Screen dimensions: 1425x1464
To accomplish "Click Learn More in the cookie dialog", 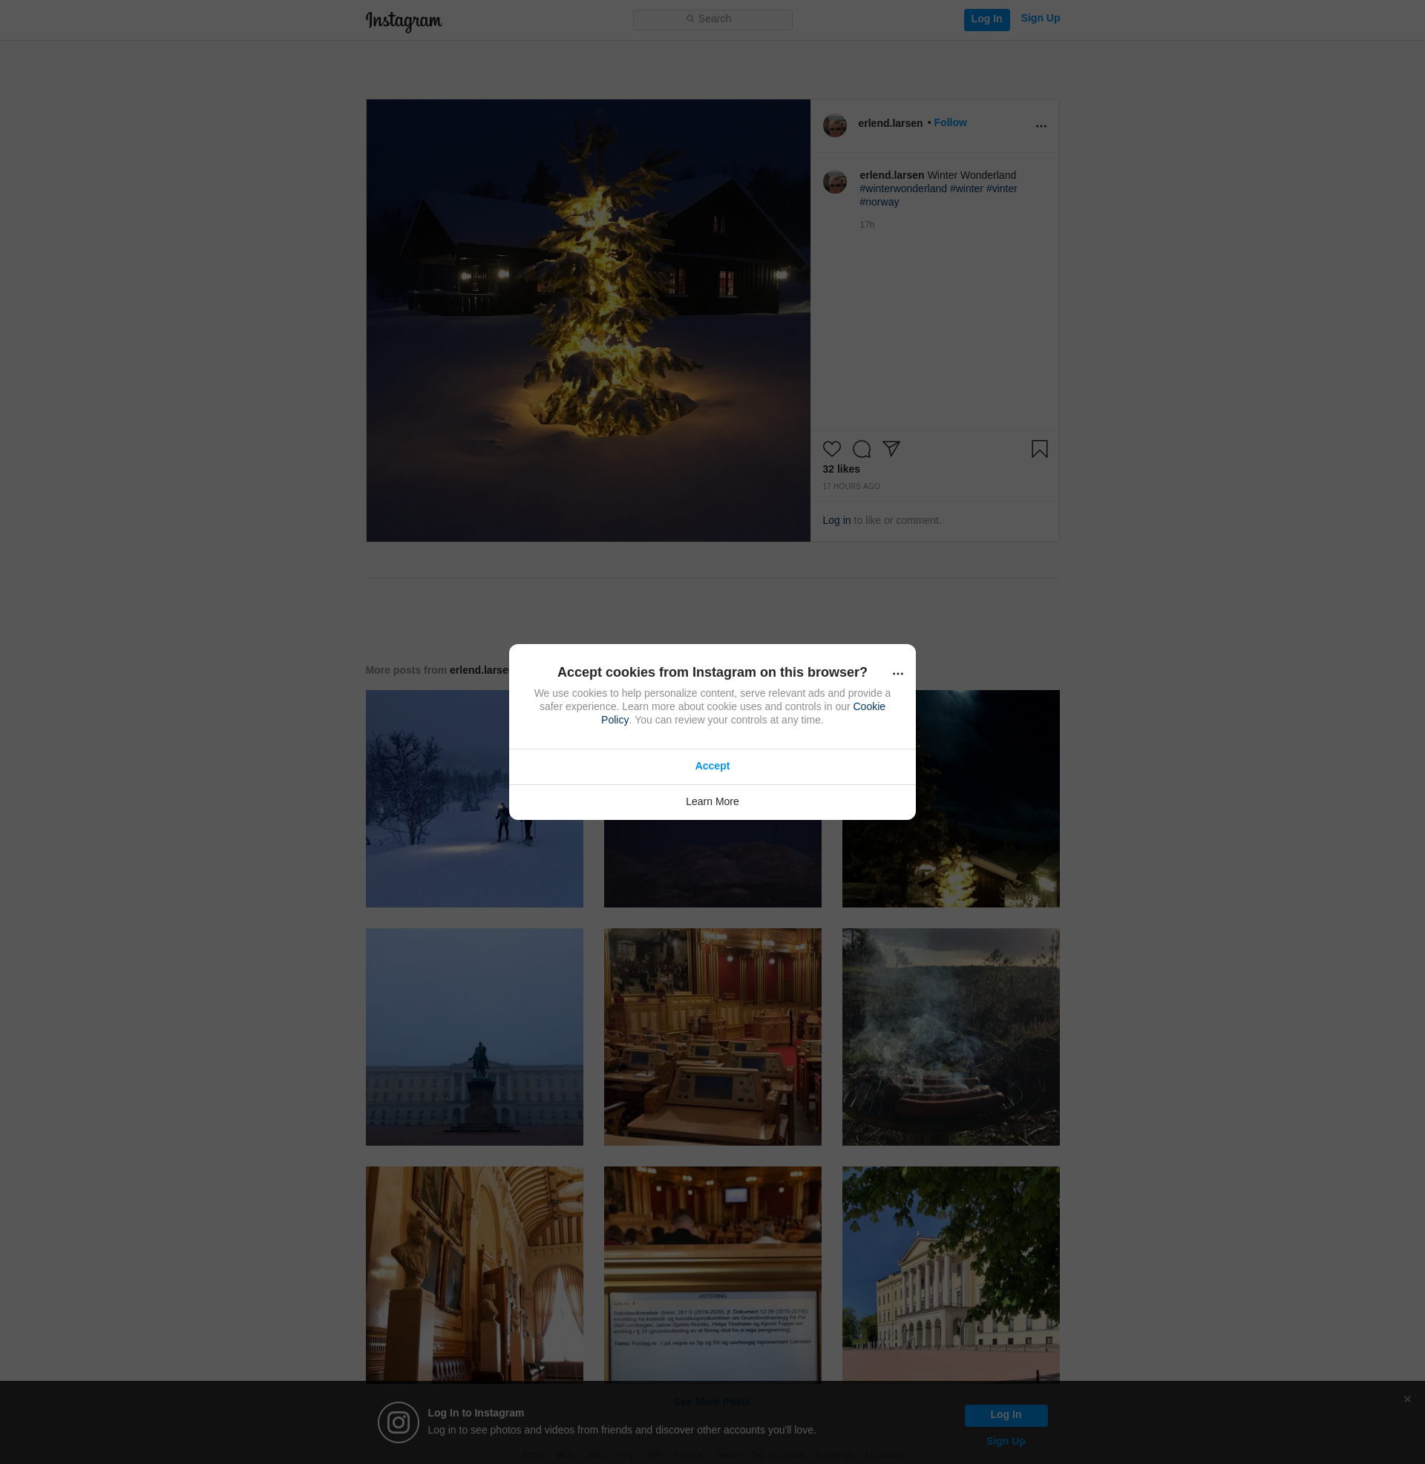I will [712, 802].
